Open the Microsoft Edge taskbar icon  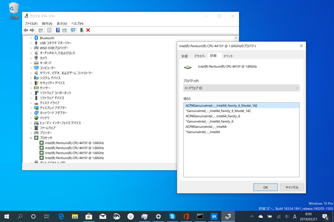tap(61, 216)
